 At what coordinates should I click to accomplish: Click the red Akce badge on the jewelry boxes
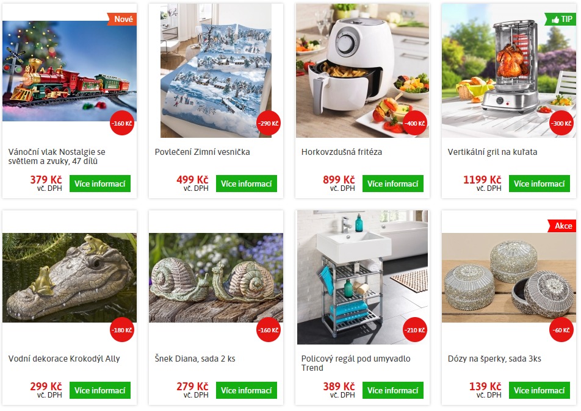[563, 226]
